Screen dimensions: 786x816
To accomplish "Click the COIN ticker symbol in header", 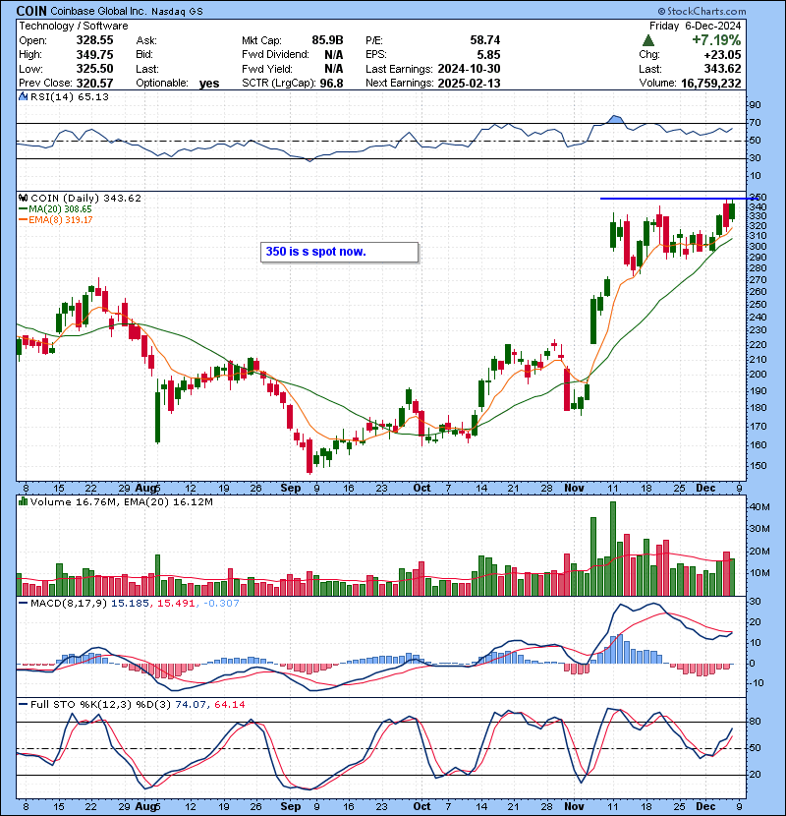I will (x=31, y=11).
